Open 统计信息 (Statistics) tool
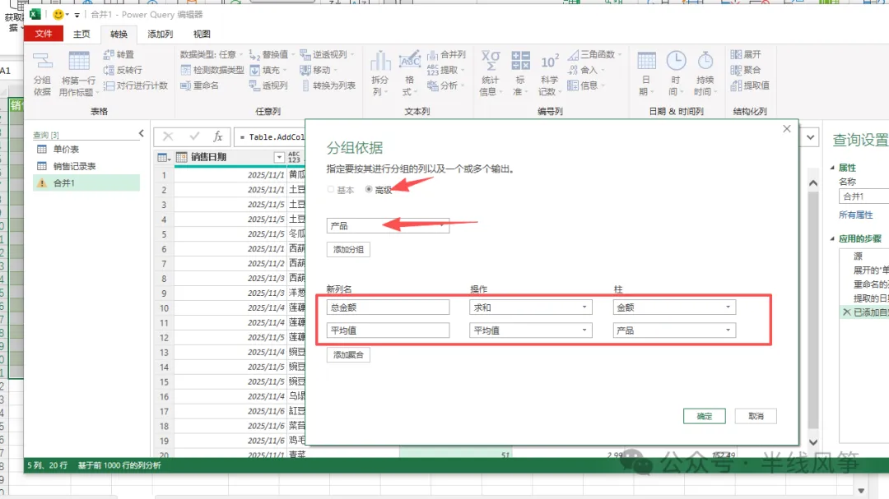This screenshot has width=889, height=499. (x=489, y=74)
